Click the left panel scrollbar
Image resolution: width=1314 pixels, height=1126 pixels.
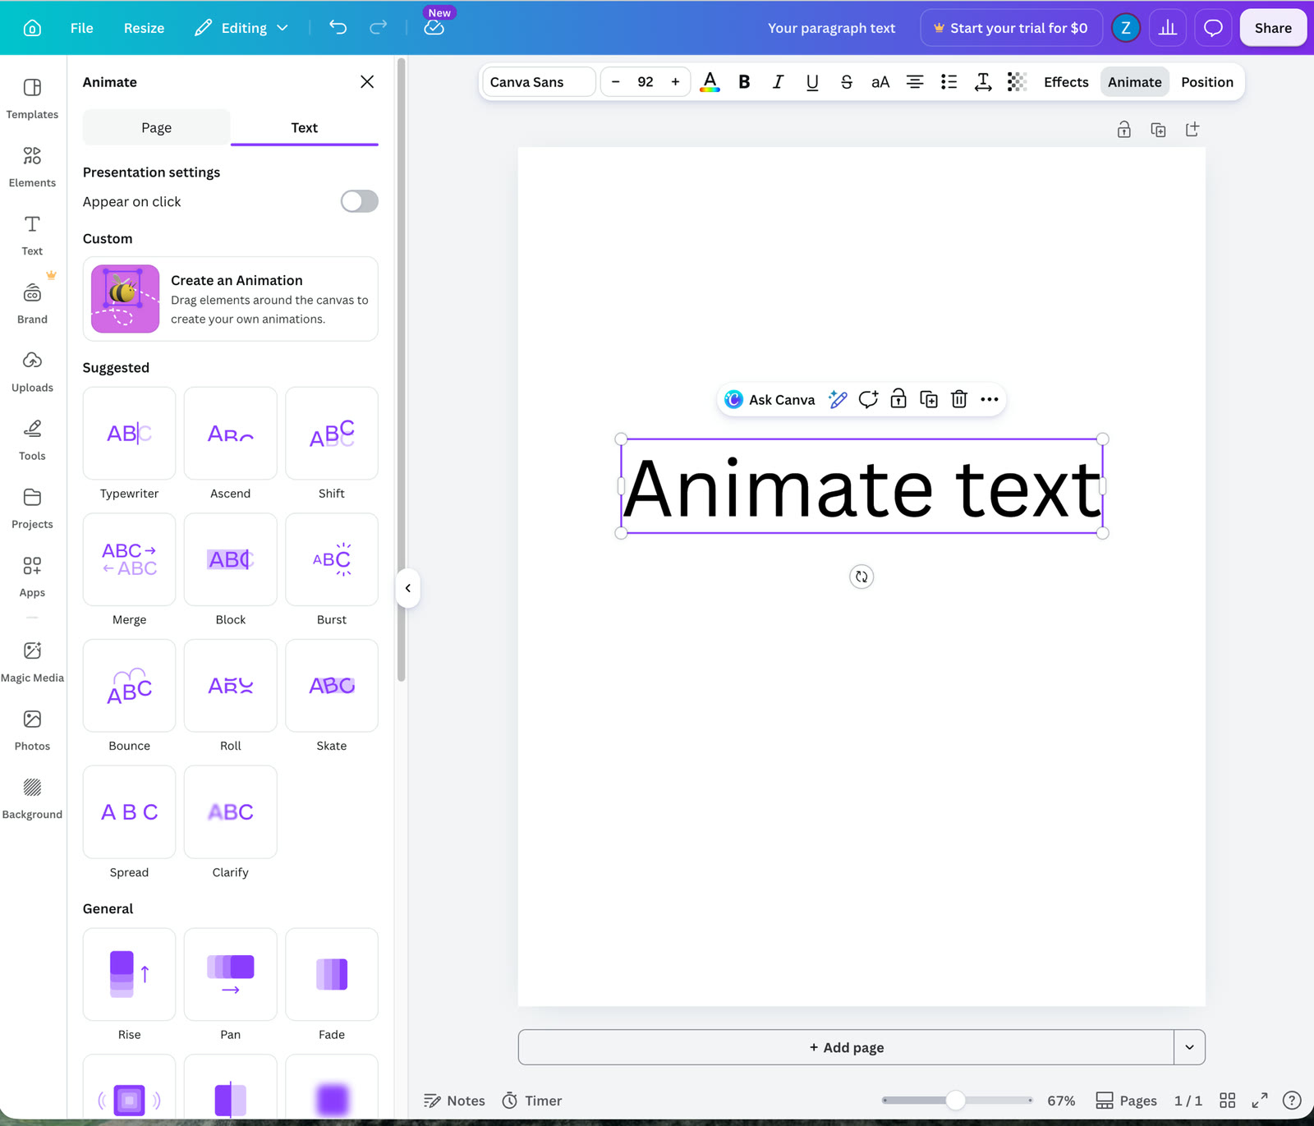point(401,370)
